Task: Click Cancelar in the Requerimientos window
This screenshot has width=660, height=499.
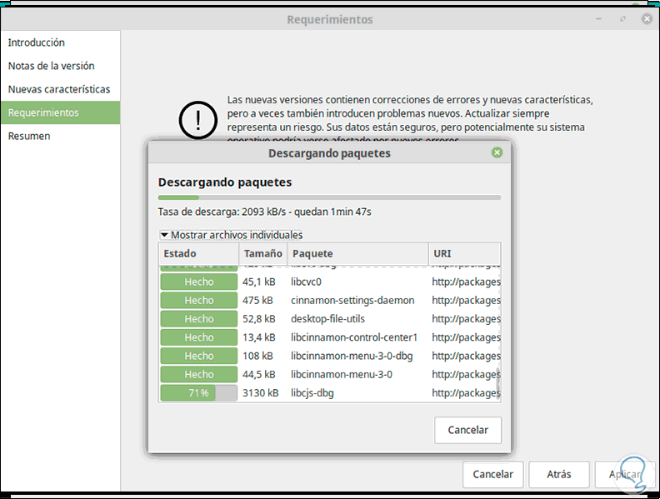Action: pos(492,474)
